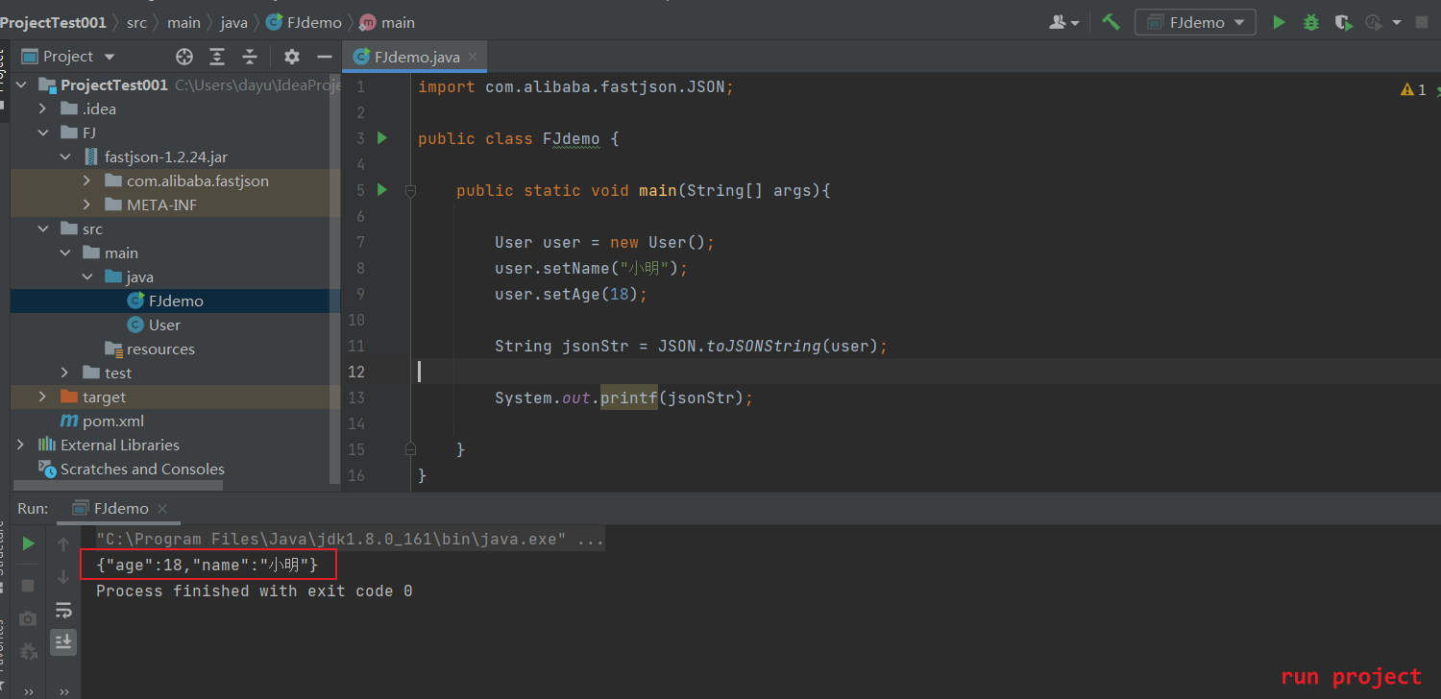Run FJdemo with coverage shield icon
Viewport: 1441px width, 699px height.
(1343, 22)
